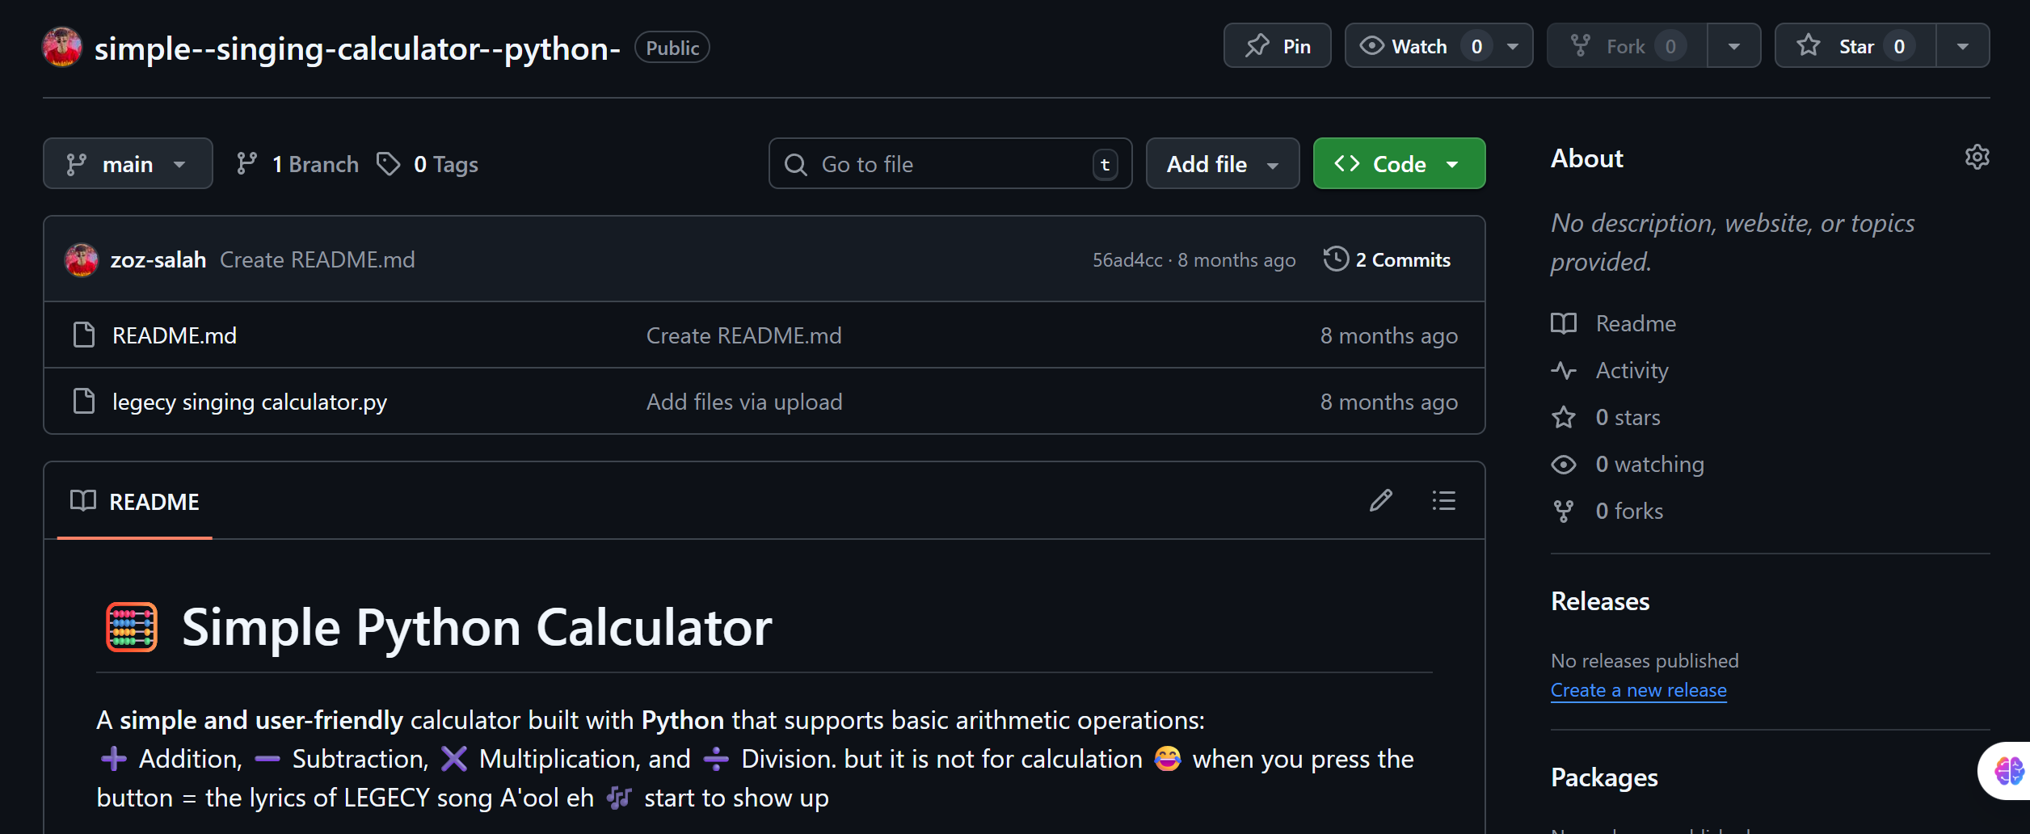This screenshot has height=834, width=2030.
Task: Click the floating brain assistant icon
Action: pos(2009,771)
